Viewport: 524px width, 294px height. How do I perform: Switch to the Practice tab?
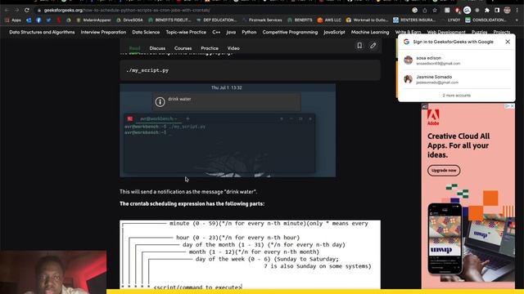(x=210, y=48)
